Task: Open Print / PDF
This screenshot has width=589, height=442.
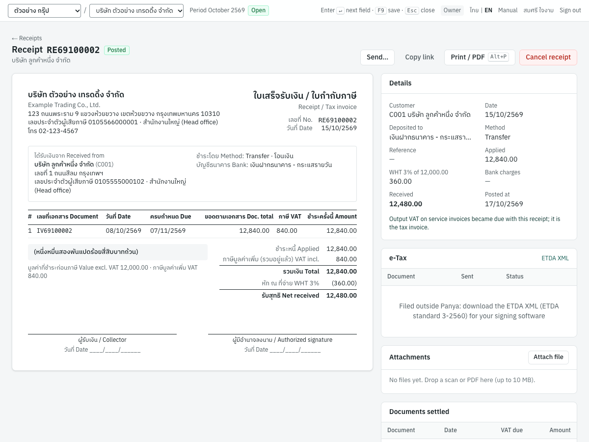Action: pos(480,57)
